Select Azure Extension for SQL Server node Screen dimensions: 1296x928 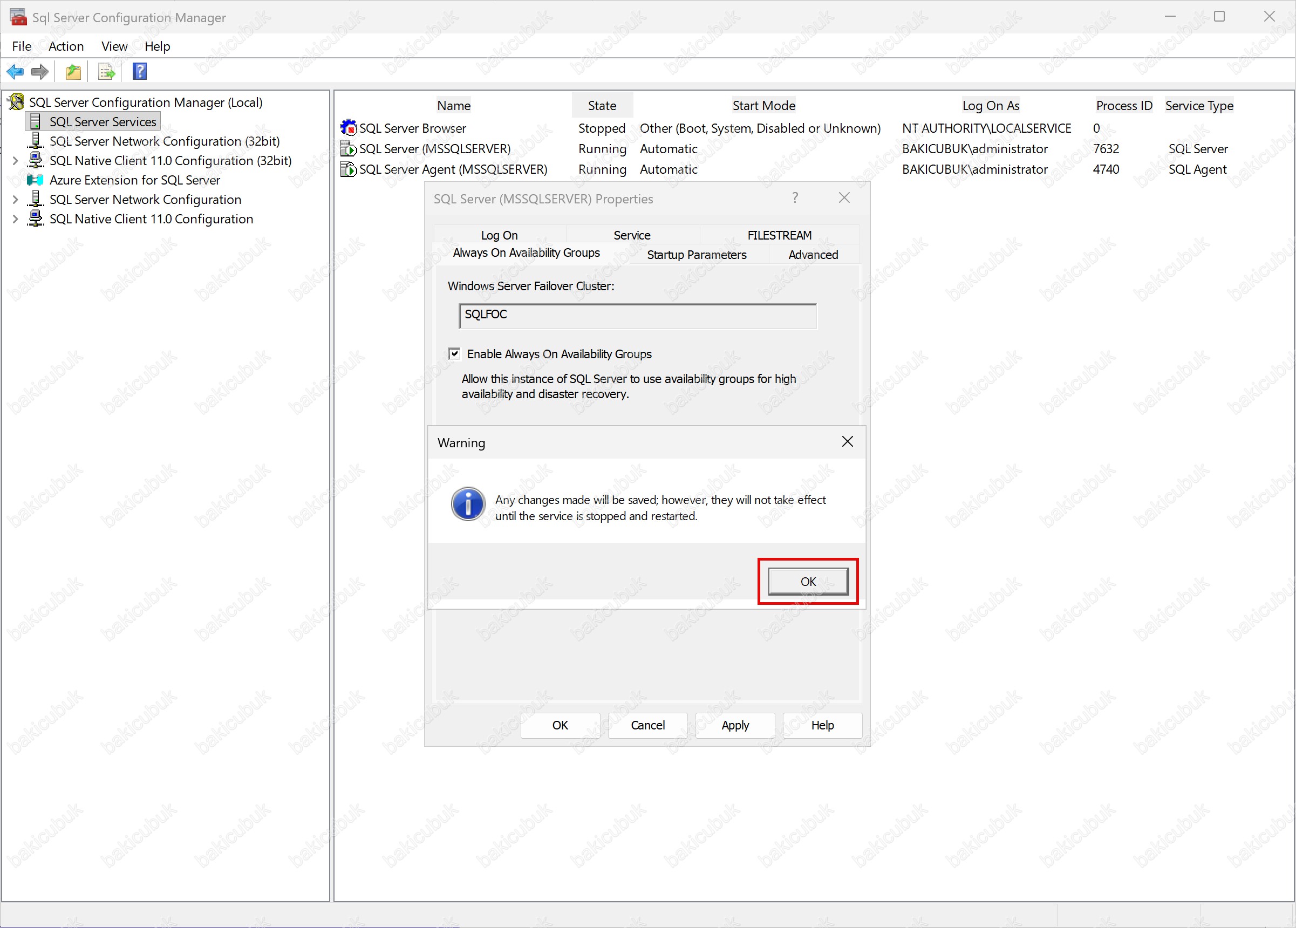click(x=134, y=180)
